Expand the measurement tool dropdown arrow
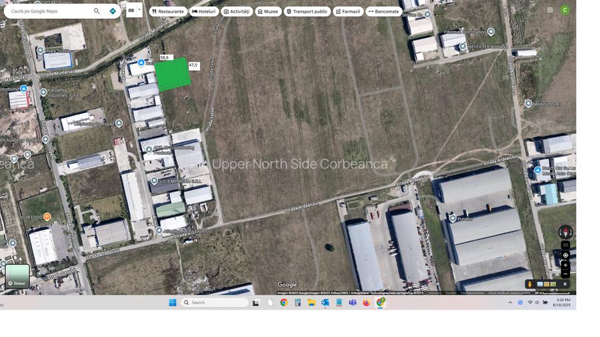The width and height of the screenshot is (600, 337). pyautogui.click(x=139, y=10)
